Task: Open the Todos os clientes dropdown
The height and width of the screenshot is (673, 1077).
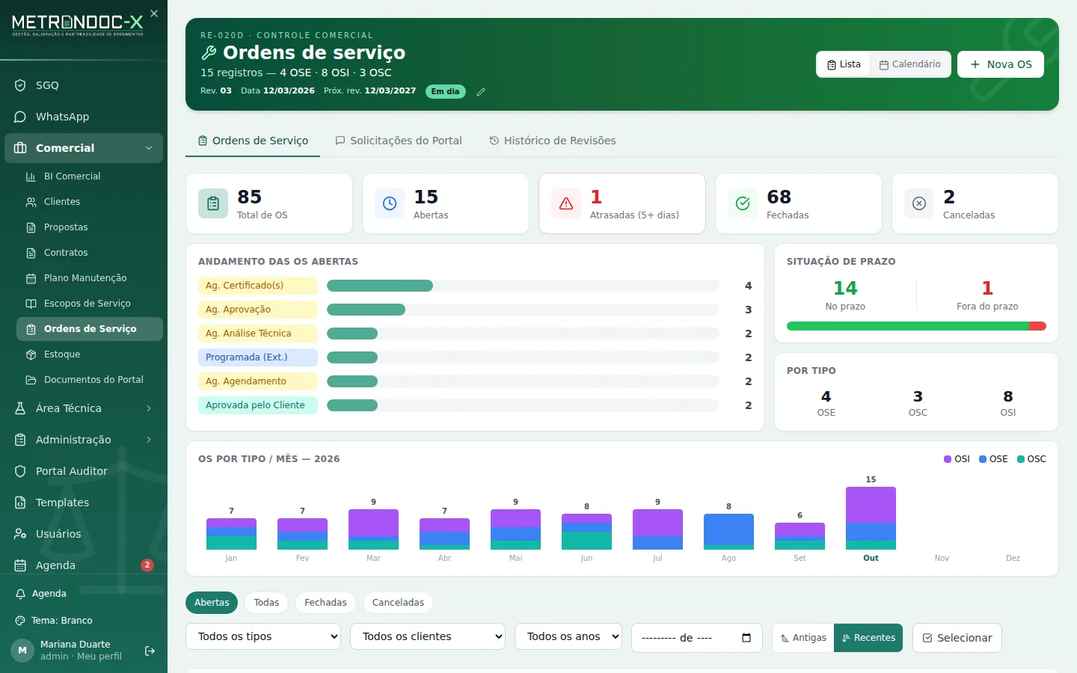Action: pos(428,636)
